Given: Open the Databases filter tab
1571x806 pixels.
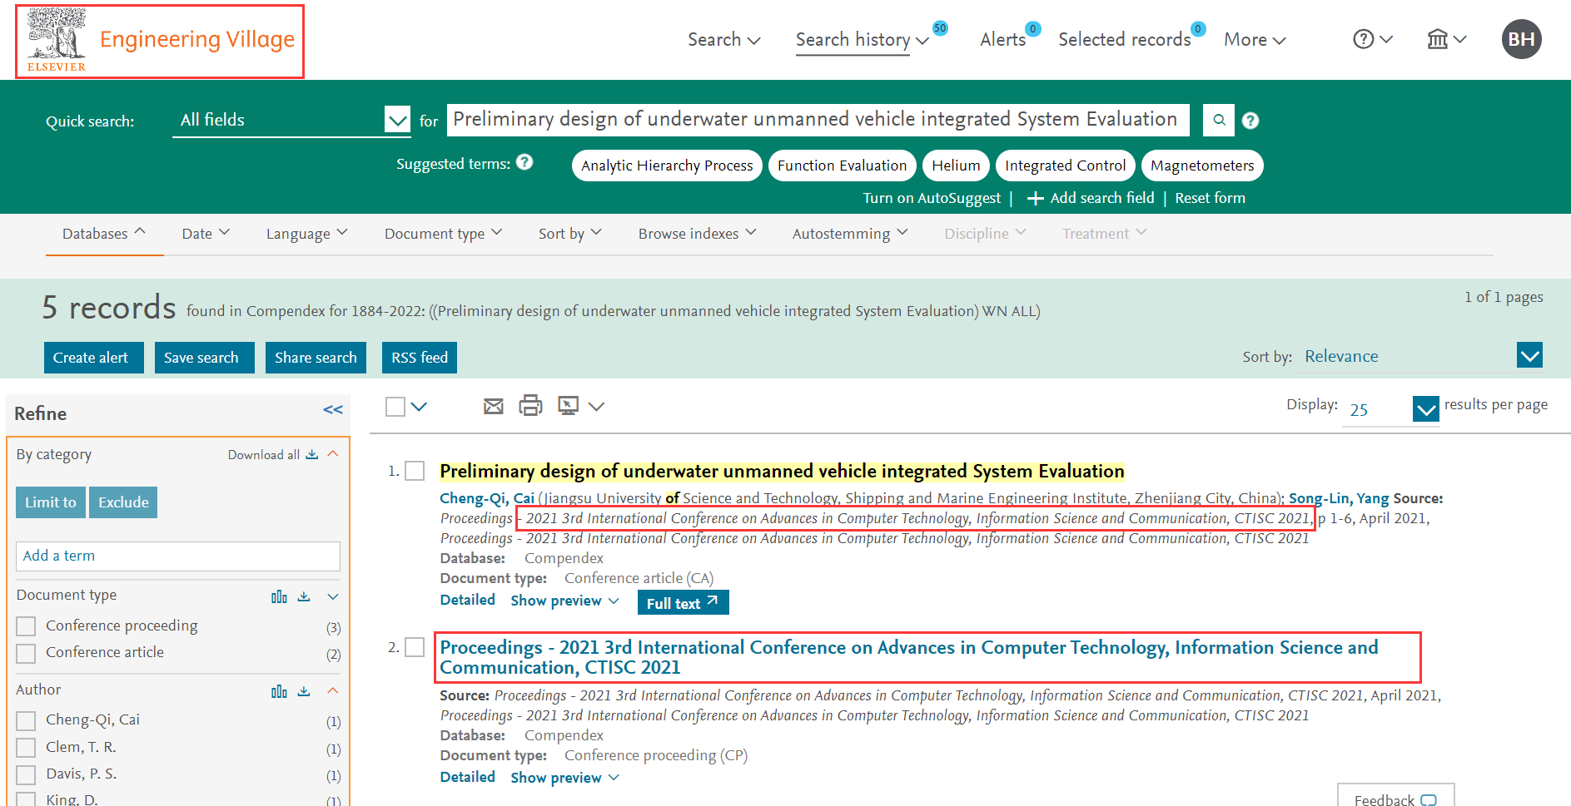Looking at the screenshot, I should point(104,234).
